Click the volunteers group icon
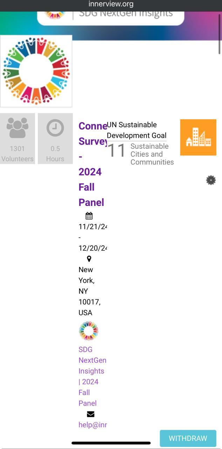 pyautogui.click(x=18, y=128)
